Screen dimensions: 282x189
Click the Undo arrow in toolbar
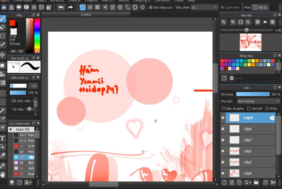[x=61, y=7]
